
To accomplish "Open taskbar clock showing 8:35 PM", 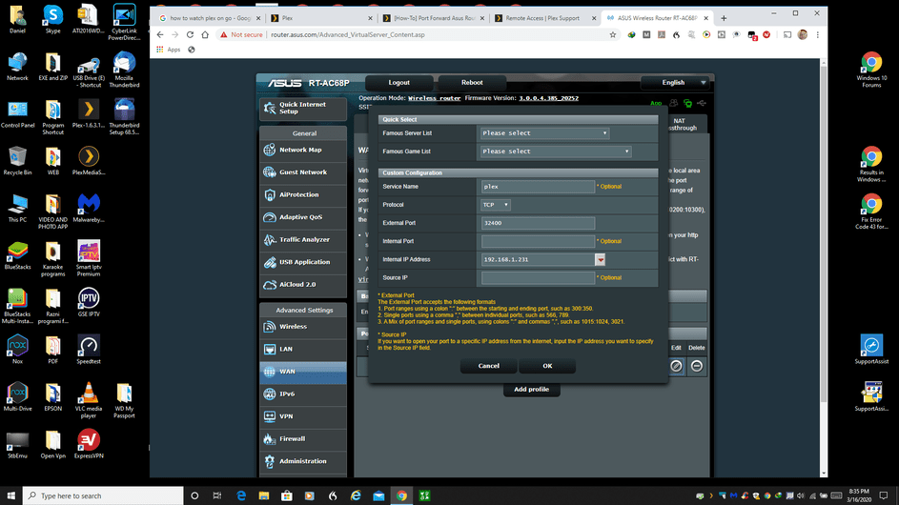I will (x=859, y=495).
